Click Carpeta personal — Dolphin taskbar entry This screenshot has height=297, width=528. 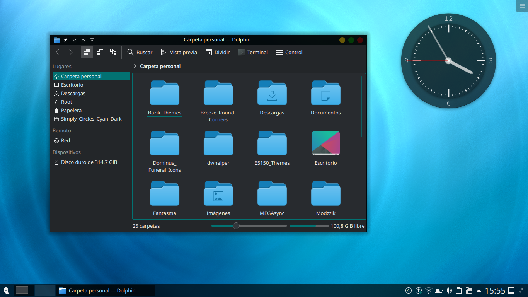click(106, 290)
